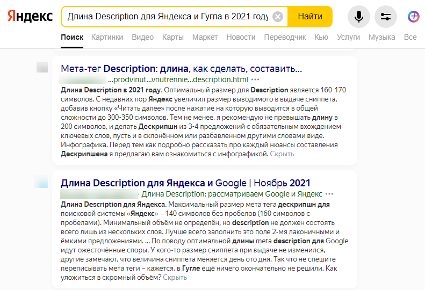Image resolution: width=425 pixels, height=290 pixels.
Task: Expand the Все services tab
Action: click(410, 37)
